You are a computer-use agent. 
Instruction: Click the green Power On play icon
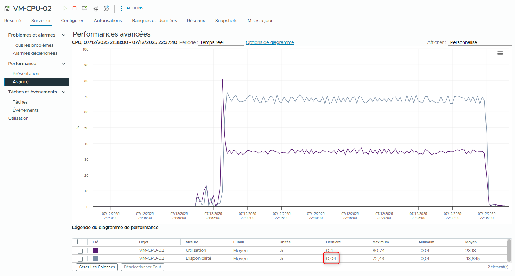pyautogui.click(x=65, y=8)
